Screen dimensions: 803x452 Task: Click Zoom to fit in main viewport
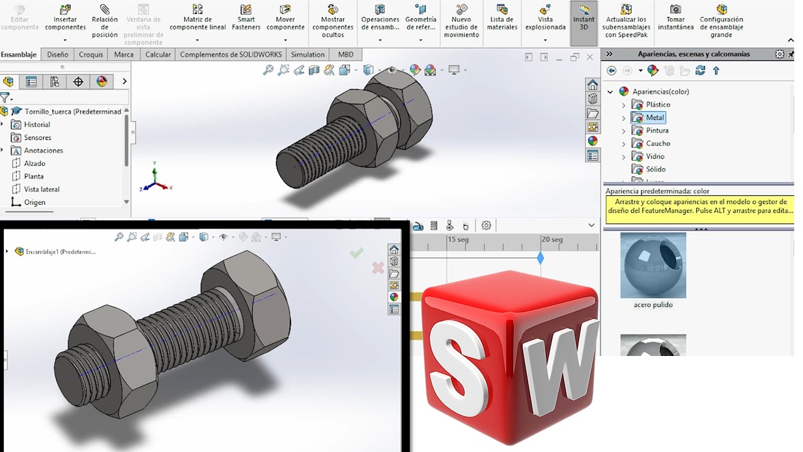(x=268, y=70)
